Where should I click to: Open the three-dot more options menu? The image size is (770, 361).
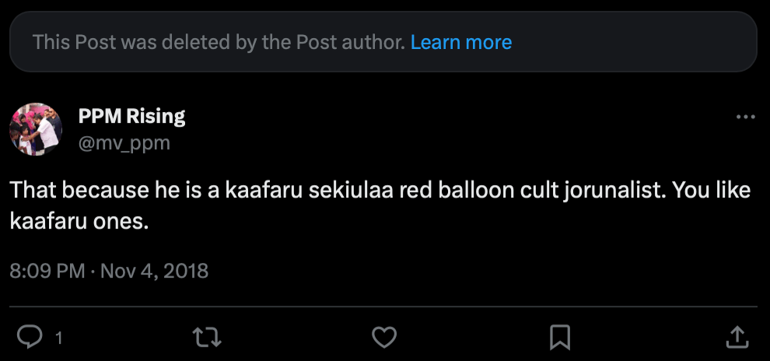click(x=745, y=117)
